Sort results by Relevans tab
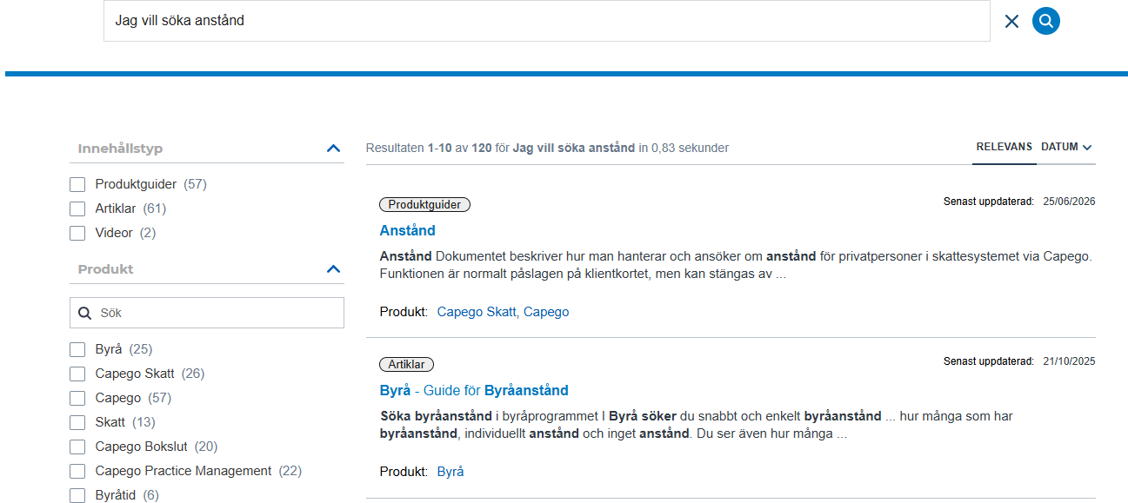 pyautogui.click(x=1005, y=148)
